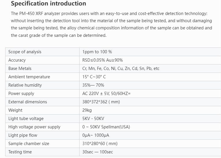
Task: Select the 'External dimensions' label cell
Action: (28, 102)
